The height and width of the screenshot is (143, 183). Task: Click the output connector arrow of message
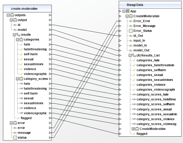coord(50,133)
